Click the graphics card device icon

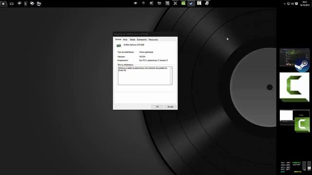pyautogui.click(x=119, y=46)
